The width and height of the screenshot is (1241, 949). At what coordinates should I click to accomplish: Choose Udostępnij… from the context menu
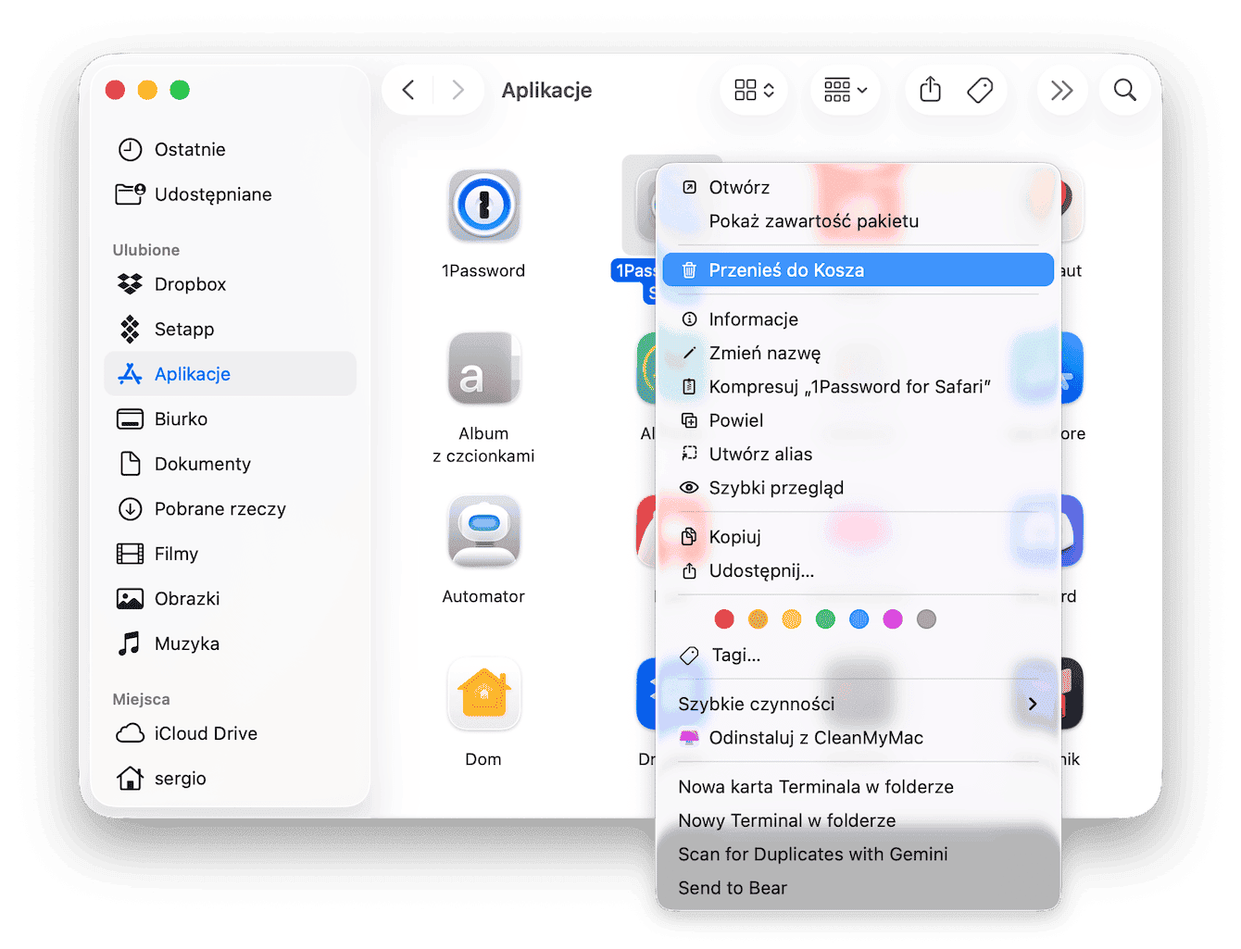coord(858,570)
